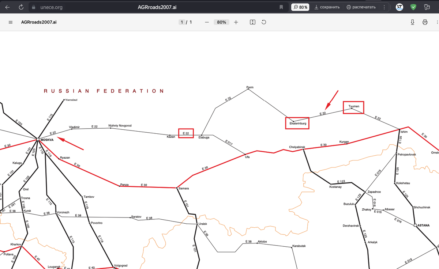Viewport: 439px width, 269px height.
Task: Click the Kharkov city label
Action: tap(16, 244)
